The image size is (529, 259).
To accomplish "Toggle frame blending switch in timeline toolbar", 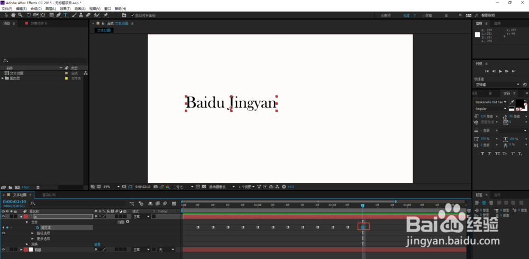I will (x=158, y=204).
